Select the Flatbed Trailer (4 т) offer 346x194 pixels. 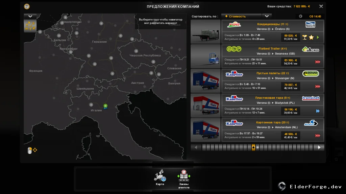(273, 56)
